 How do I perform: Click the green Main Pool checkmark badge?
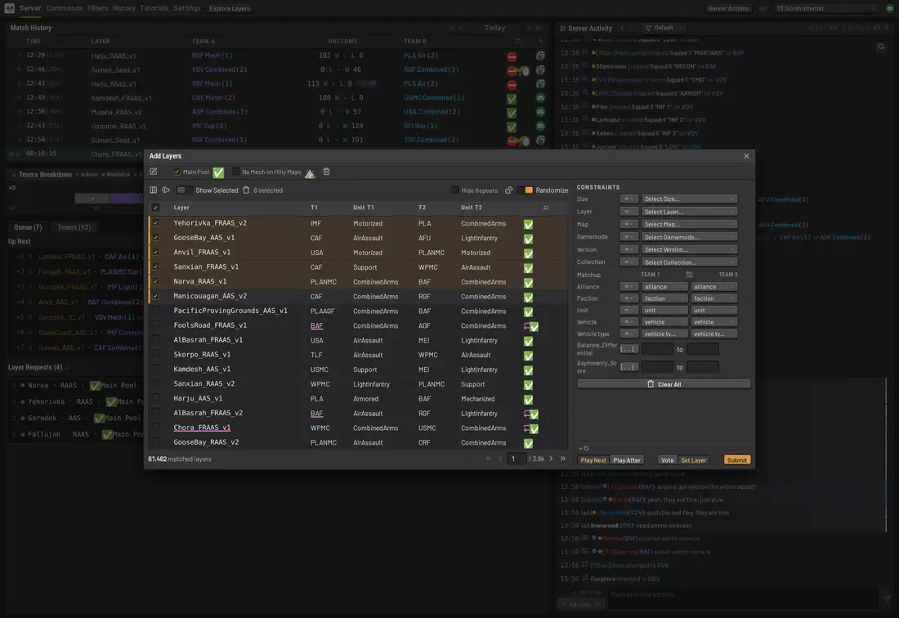218,172
